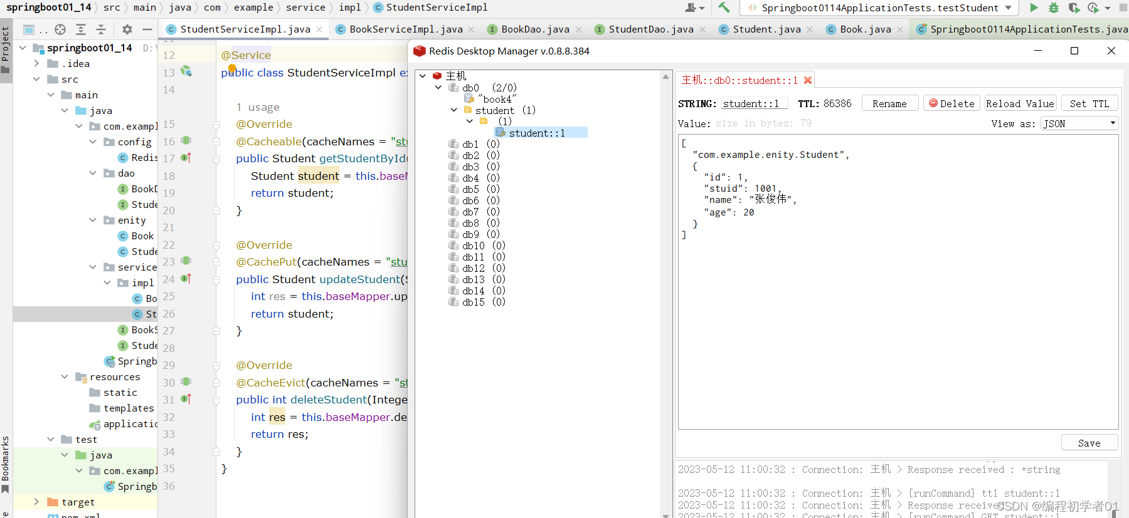Viewport: 1129px width, 518px height.
Task: Select db5 database in Redis tree
Action: [x=474, y=189]
